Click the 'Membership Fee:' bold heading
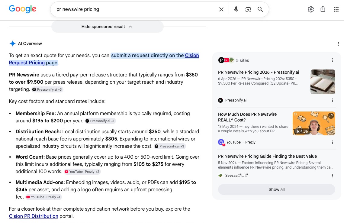 coord(36,114)
